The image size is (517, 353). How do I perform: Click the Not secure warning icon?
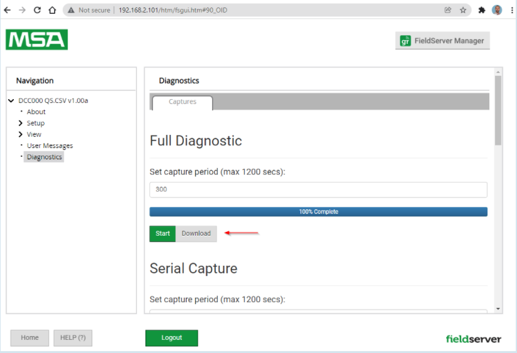(x=71, y=10)
